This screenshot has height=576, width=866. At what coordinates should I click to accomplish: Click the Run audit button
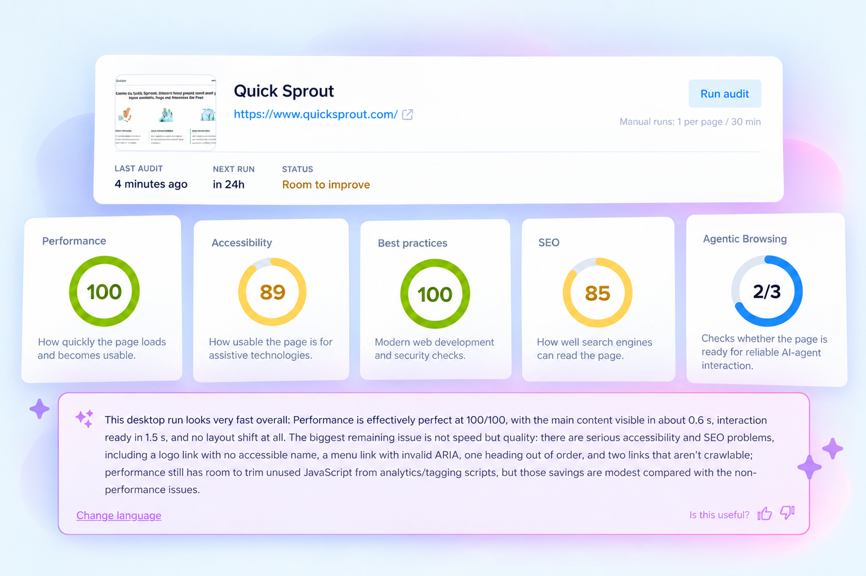(x=725, y=93)
